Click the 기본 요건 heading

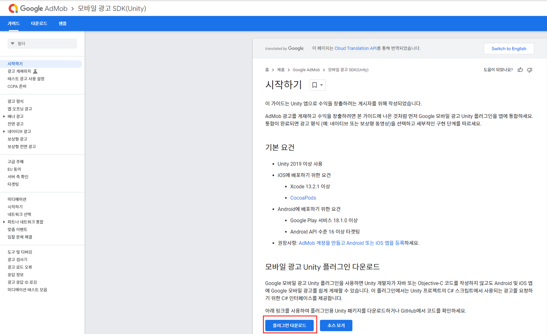pyautogui.click(x=280, y=147)
